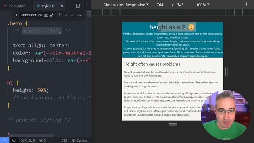The height and width of the screenshot is (143, 254).
Task: Click the commented background: darkblue line
Action: (x=52, y=97)
